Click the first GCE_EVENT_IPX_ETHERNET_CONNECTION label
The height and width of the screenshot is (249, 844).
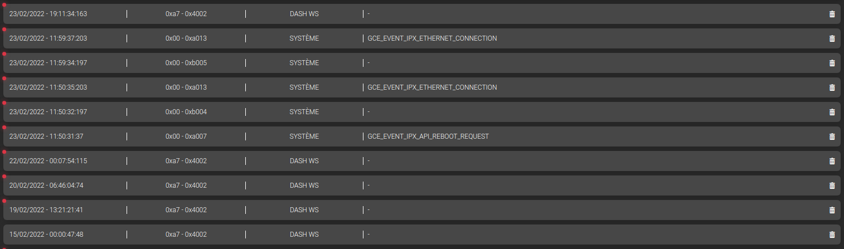(432, 38)
